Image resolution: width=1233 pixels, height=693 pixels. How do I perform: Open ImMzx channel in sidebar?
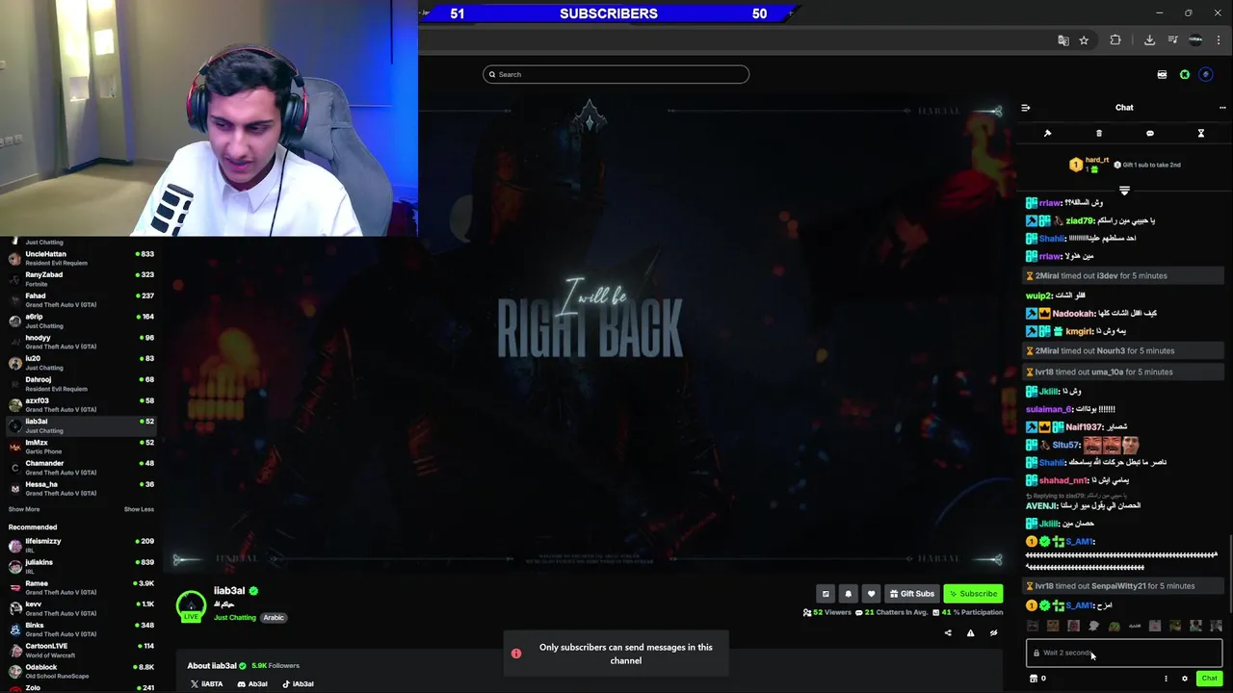point(81,447)
